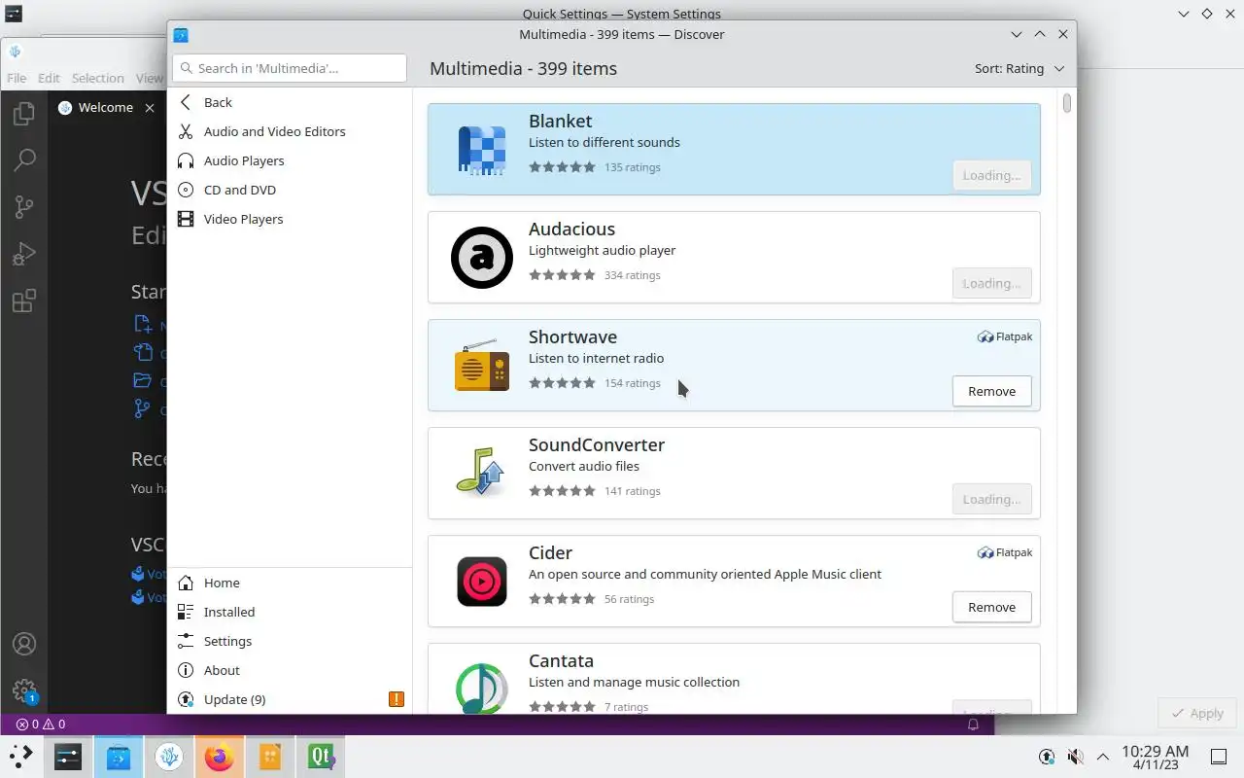
Task: Click the updates tray icon
Action: 1047,757
